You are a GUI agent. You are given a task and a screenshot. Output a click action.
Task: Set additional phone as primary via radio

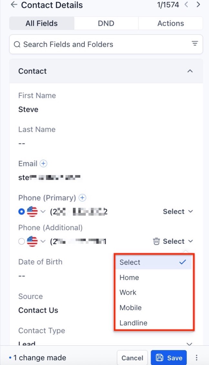(22, 242)
